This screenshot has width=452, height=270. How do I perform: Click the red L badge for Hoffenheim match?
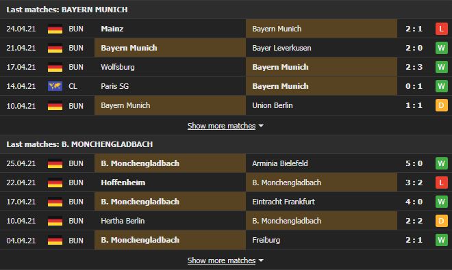point(441,183)
